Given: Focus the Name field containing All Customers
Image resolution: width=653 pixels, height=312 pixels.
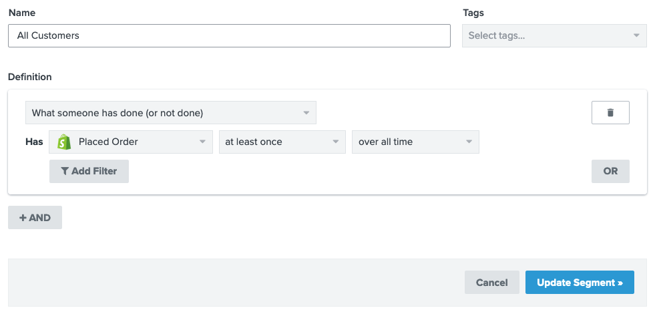Looking at the screenshot, I should (x=229, y=35).
